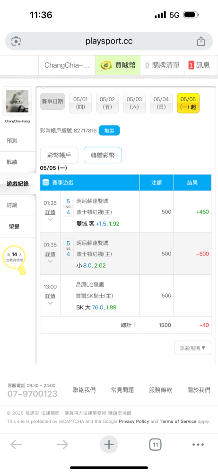Select the 05/03 (六) date tab

134,103
